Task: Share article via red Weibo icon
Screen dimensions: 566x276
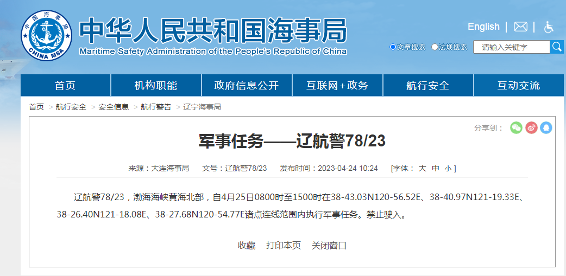Action: click(x=531, y=127)
